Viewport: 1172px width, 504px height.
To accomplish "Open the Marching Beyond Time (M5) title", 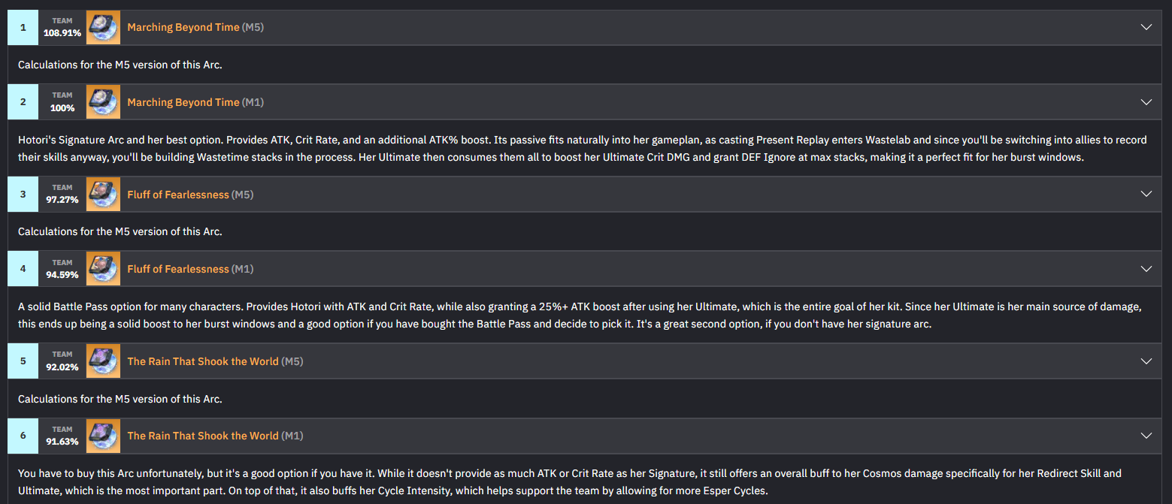I will [195, 27].
